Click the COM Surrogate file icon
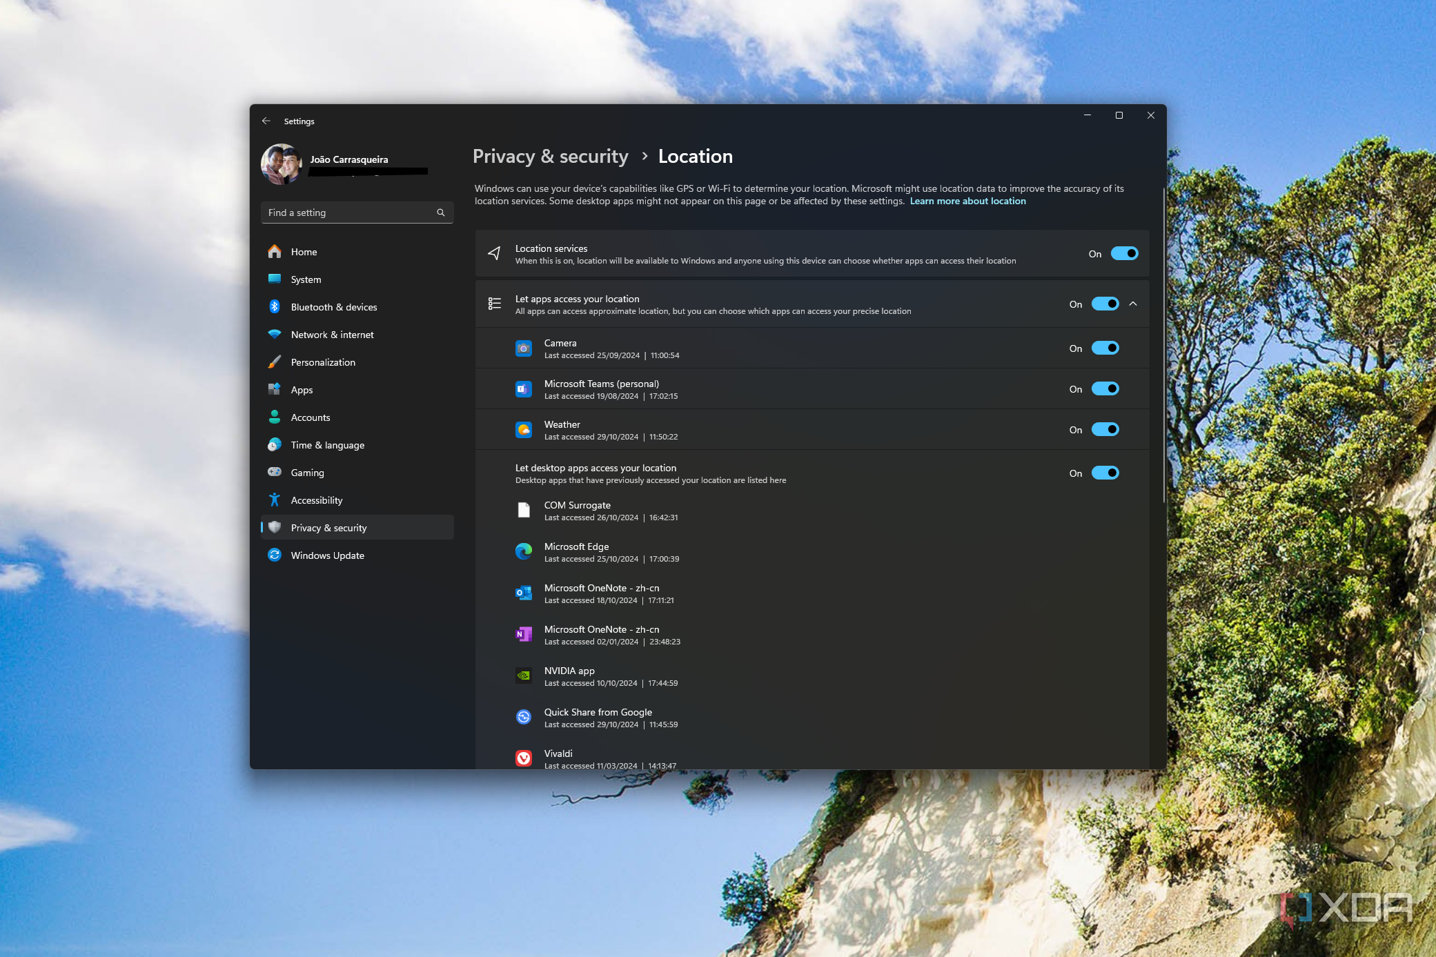 tap(524, 511)
